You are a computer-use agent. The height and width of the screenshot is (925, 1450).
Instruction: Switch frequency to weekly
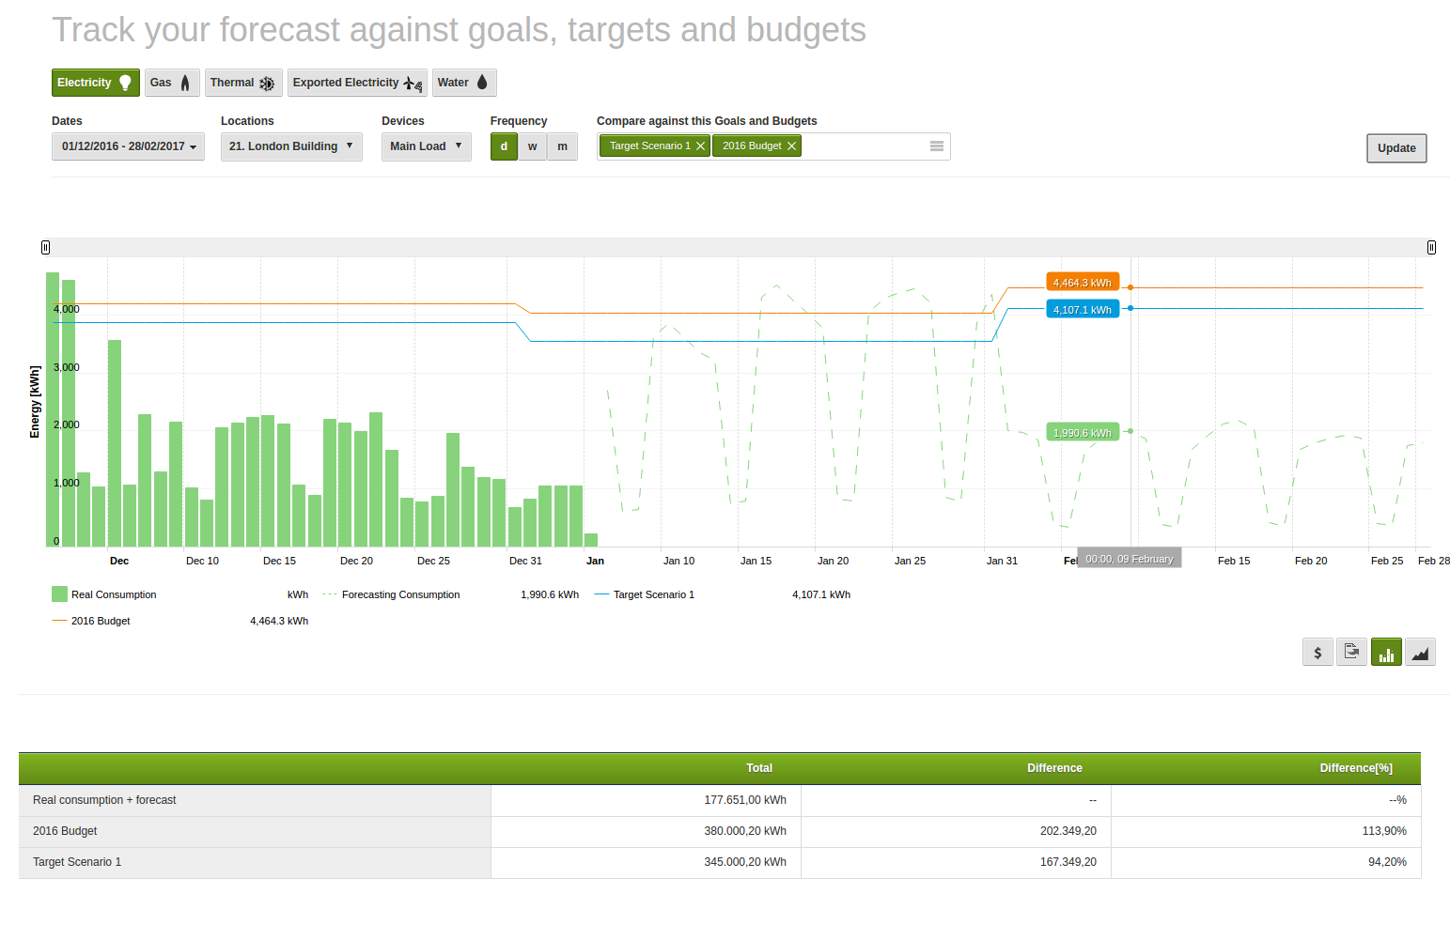coord(533,146)
